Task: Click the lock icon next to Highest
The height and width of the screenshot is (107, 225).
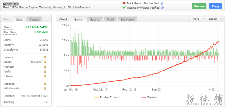Action: [x=45, y=67]
